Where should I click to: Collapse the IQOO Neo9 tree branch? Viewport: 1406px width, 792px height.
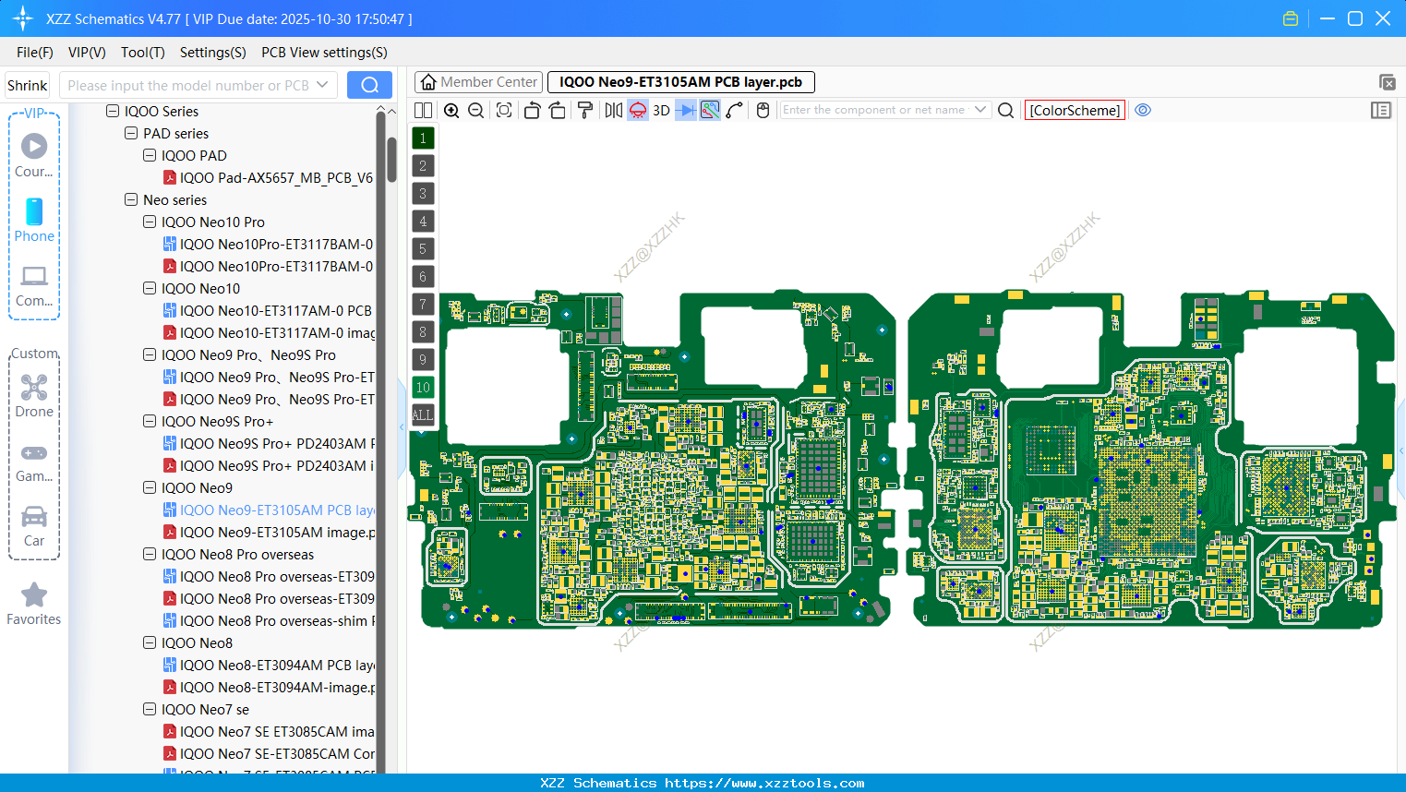(150, 487)
